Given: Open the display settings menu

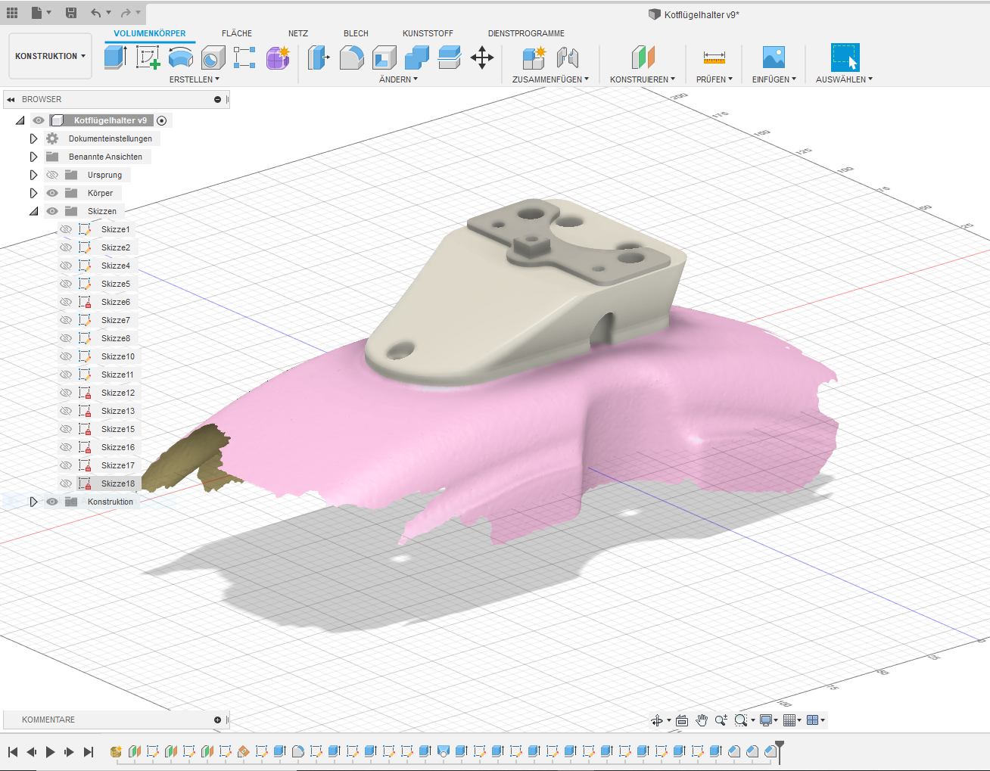Looking at the screenshot, I should [768, 720].
